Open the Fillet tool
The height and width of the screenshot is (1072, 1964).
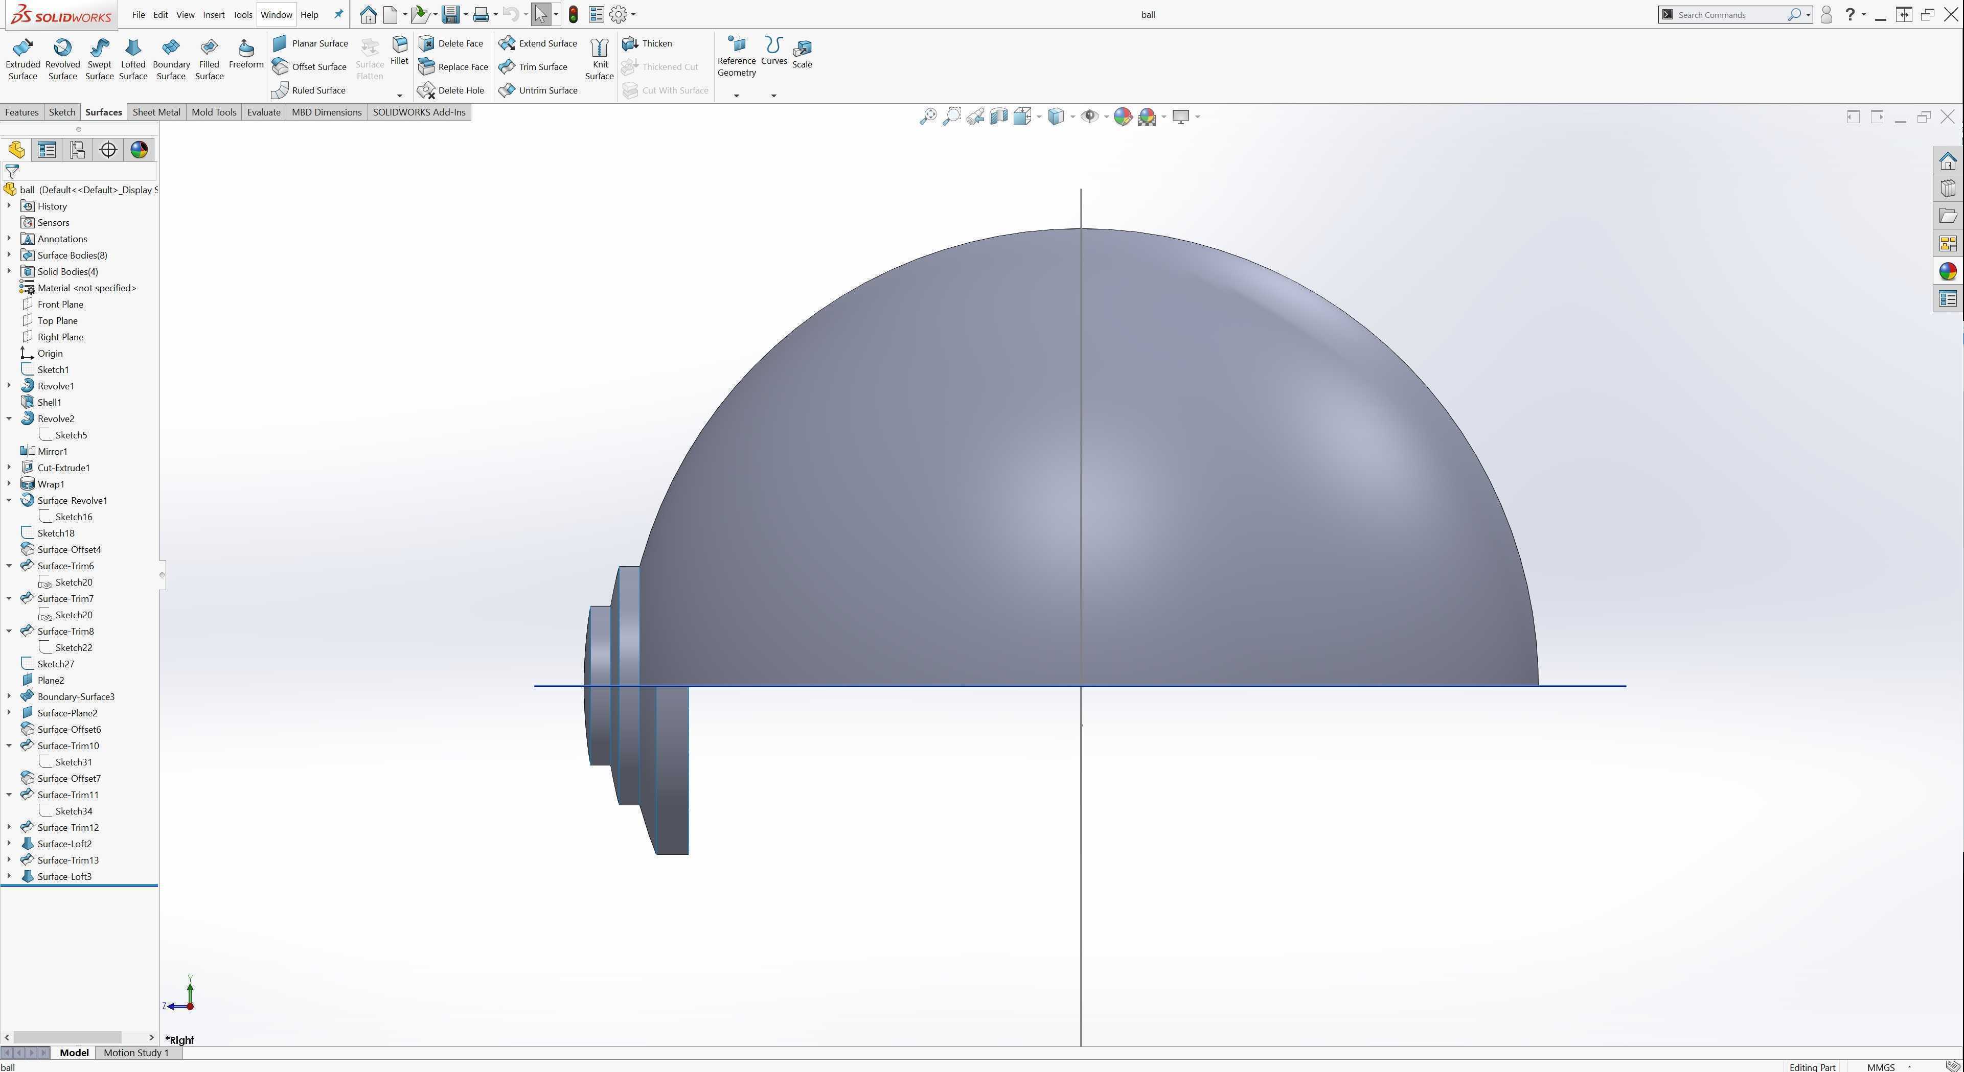click(400, 51)
